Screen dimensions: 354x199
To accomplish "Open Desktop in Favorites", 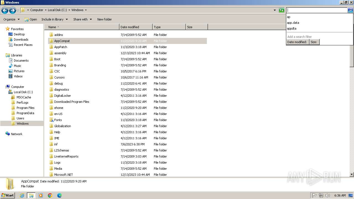I will pos(19,34).
